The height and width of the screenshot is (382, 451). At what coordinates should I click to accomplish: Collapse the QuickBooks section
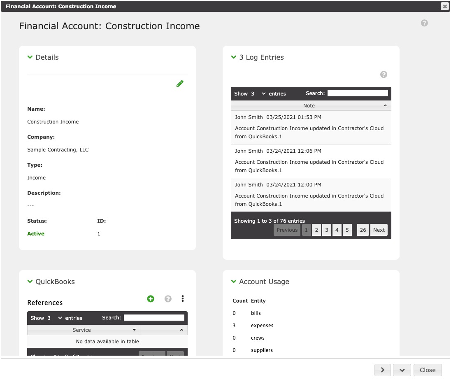(x=30, y=281)
